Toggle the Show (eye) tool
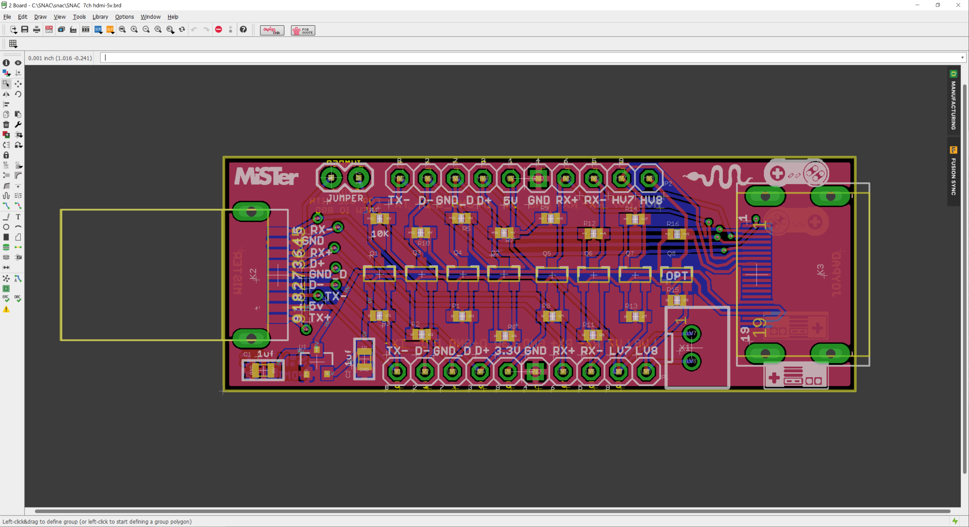The image size is (969, 527). [18, 63]
